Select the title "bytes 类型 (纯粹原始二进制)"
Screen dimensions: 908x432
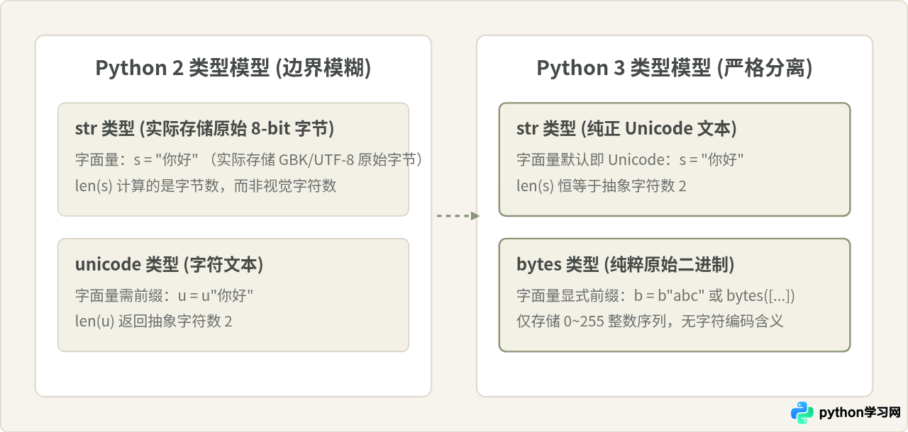click(626, 265)
